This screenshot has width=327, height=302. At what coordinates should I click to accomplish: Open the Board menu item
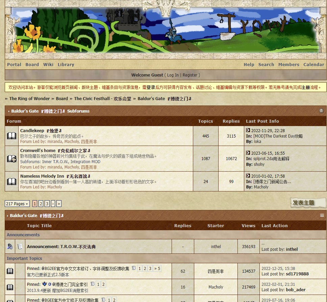(x=32, y=64)
